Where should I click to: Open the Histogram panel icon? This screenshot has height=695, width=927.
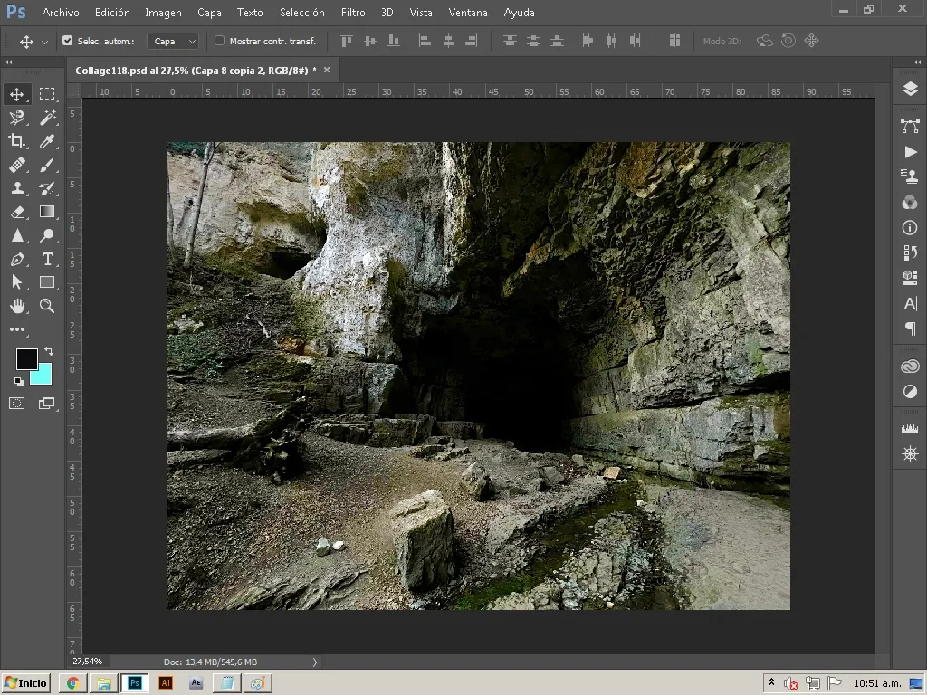pos(910,428)
